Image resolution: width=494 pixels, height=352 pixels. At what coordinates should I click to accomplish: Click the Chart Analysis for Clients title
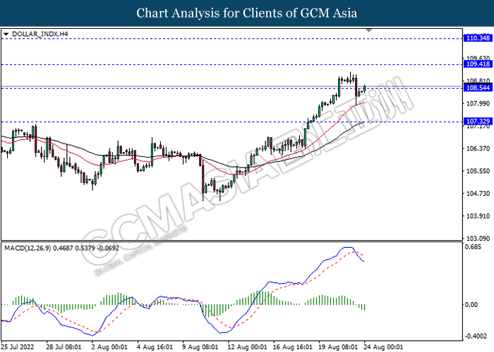coord(247,13)
